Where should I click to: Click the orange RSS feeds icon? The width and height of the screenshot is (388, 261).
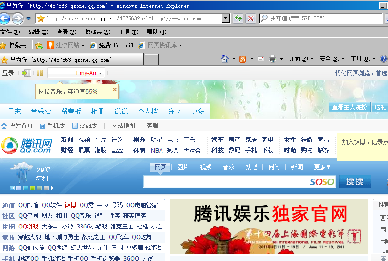tap(242, 59)
